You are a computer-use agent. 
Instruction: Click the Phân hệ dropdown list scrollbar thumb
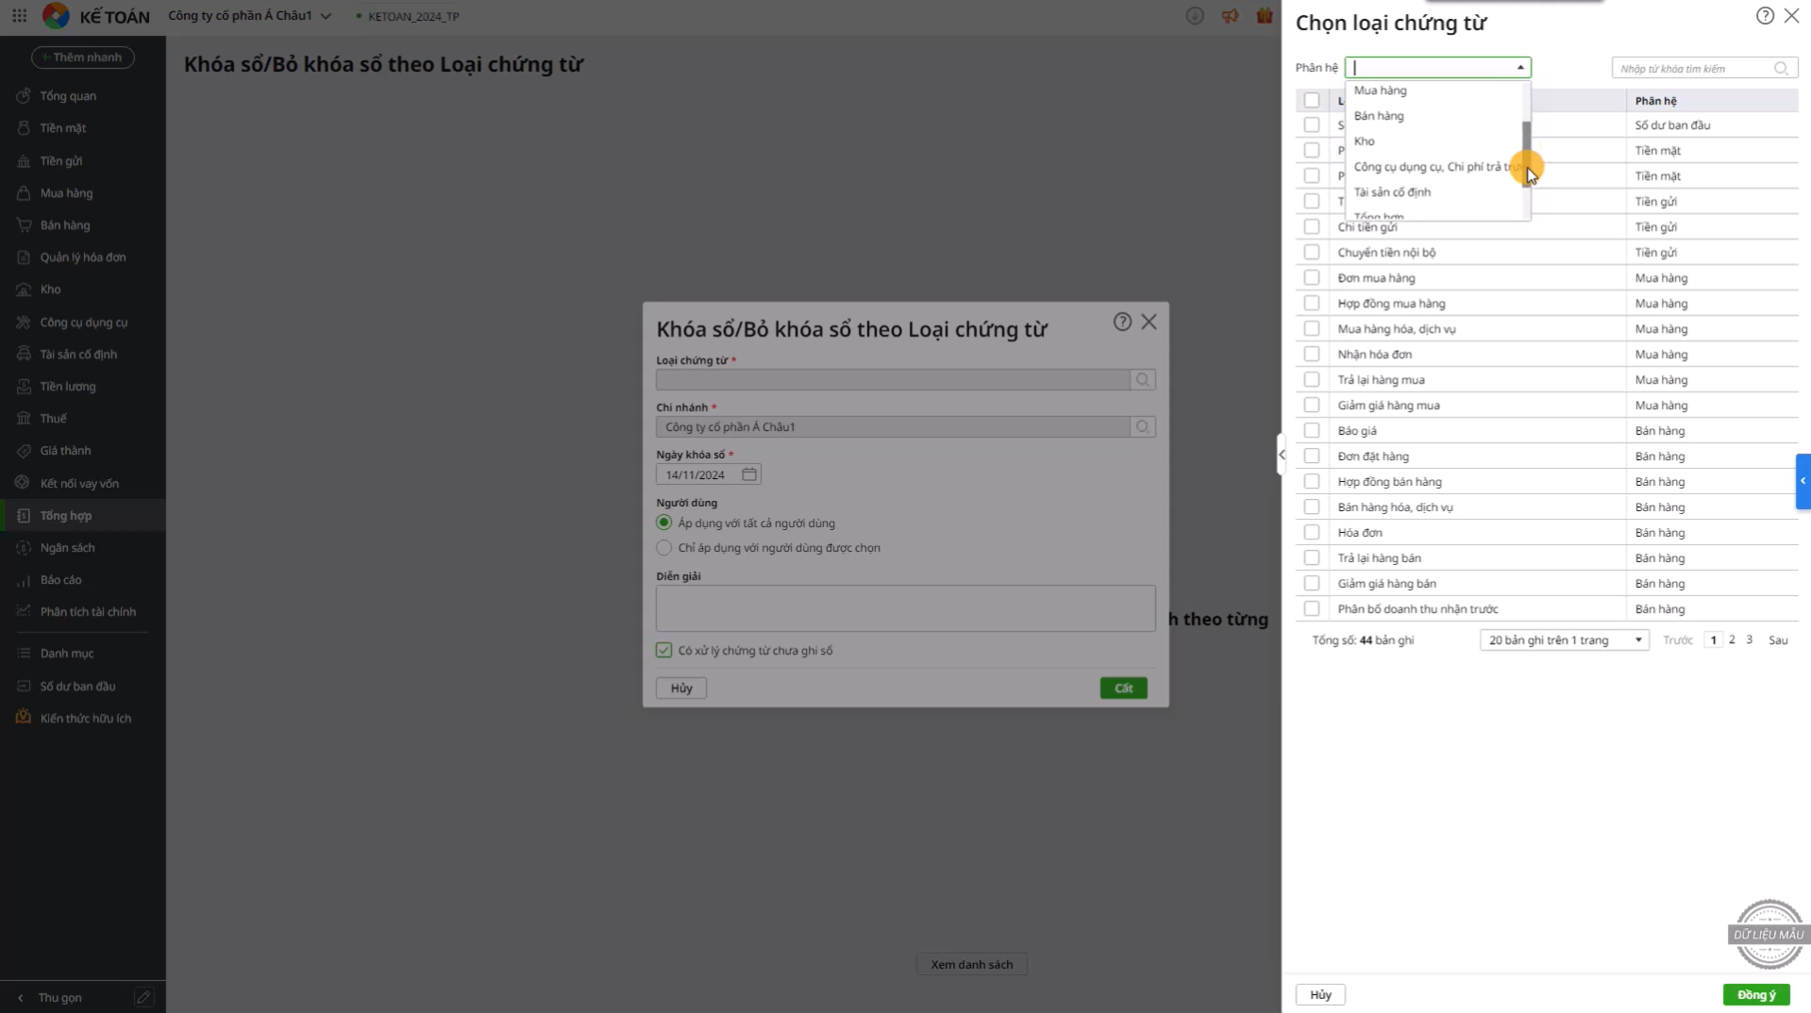pos(1525,151)
